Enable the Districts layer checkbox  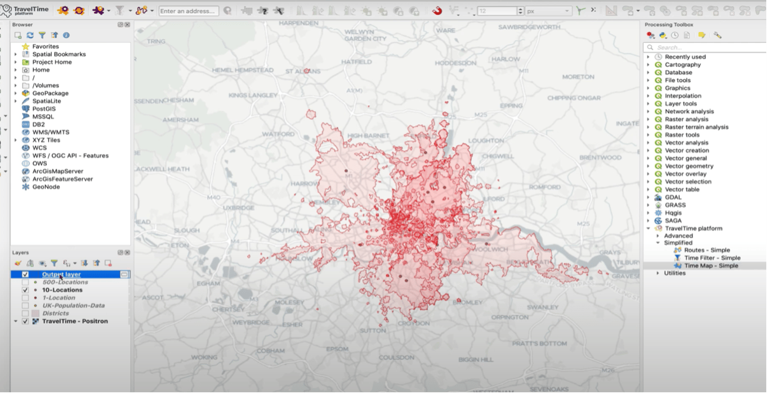[x=26, y=313]
